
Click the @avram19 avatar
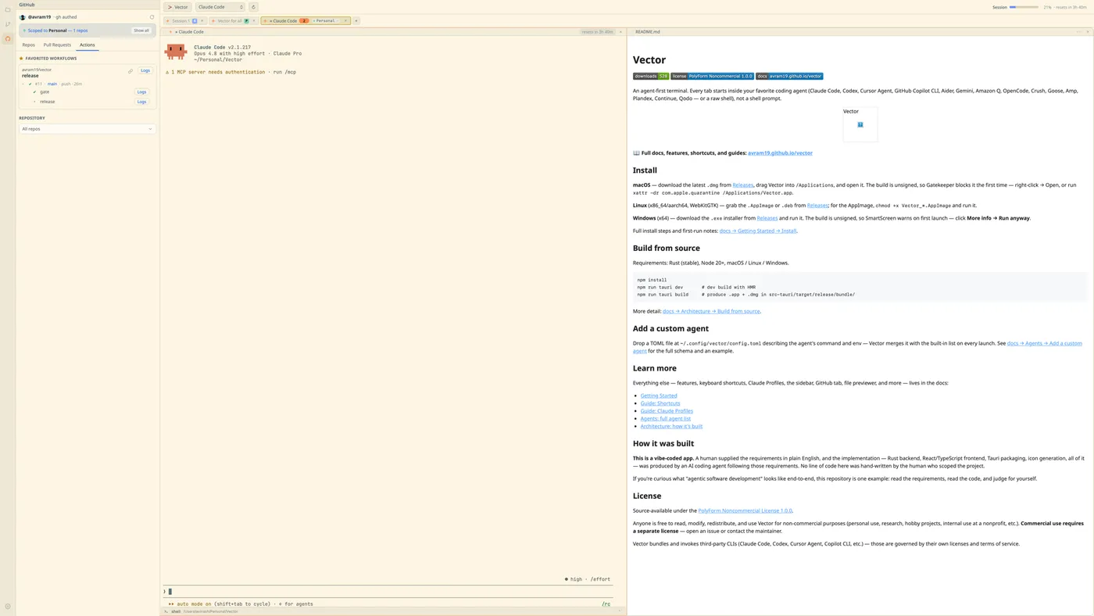tap(23, 17)
